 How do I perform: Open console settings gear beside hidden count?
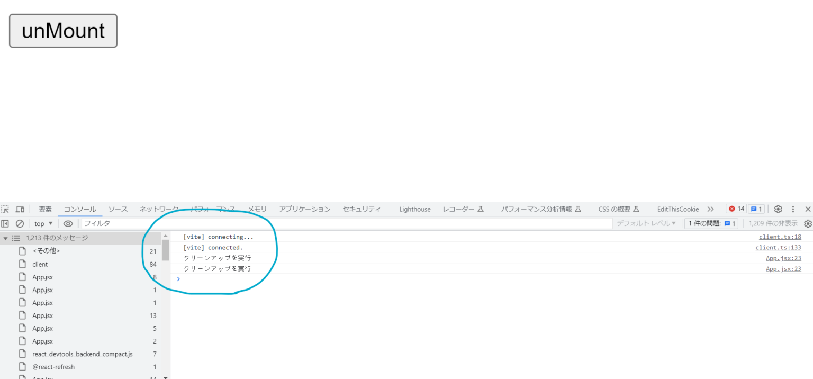(x=808, y=223)
